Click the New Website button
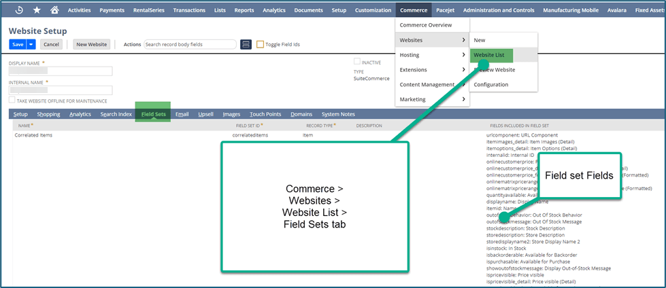666x288 pixels. pos(92,44)
